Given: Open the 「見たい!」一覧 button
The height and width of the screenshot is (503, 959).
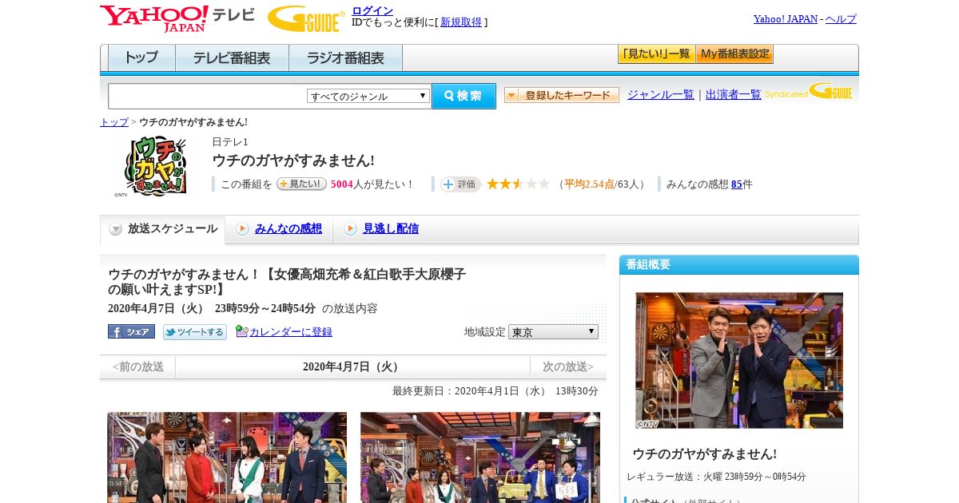Looking at the screenshot, I should [656, 54].
